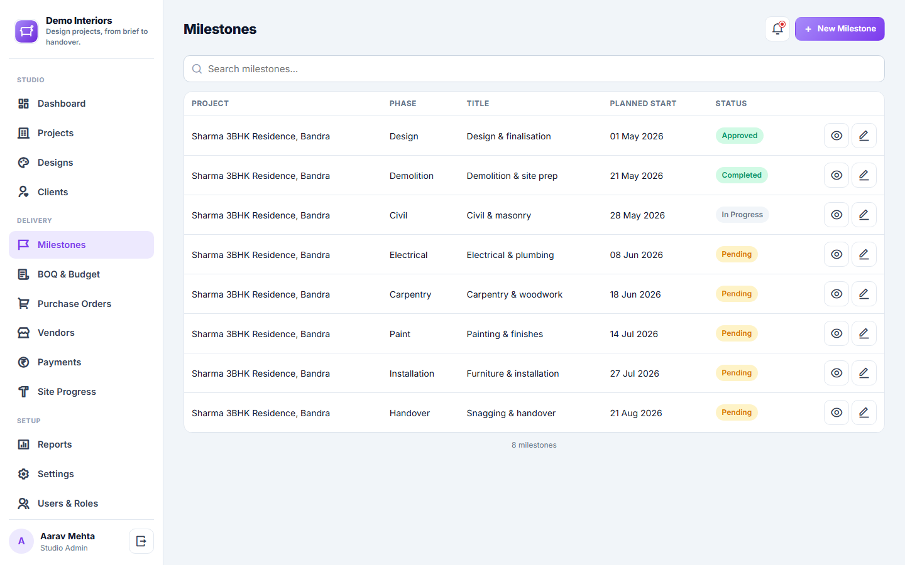This screenshot has width=905, height=565.
Task: Edit the Carpentry & woodwork milestone
Action: (x=864, y=294)
